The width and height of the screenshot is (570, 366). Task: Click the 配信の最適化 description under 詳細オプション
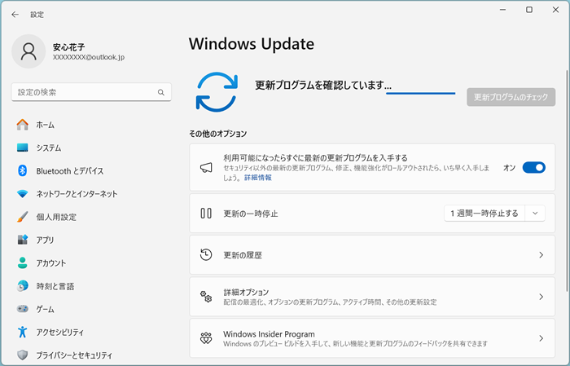click(330, 302)
